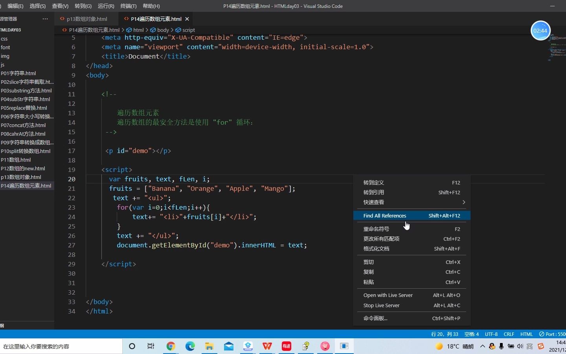Open script breadcrumb dropdown
The image size is (566, 354).
185,30
